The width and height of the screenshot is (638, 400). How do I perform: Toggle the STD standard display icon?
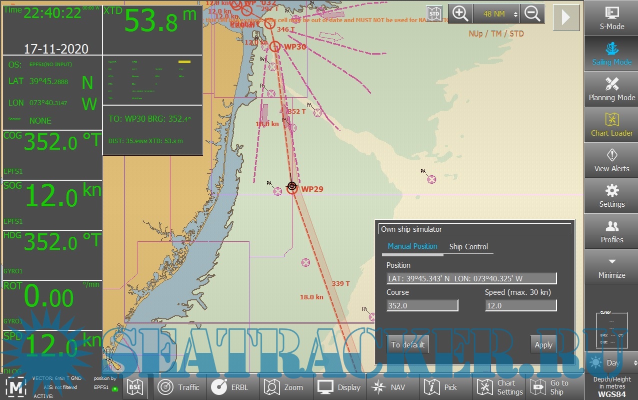tap(434, 14)
